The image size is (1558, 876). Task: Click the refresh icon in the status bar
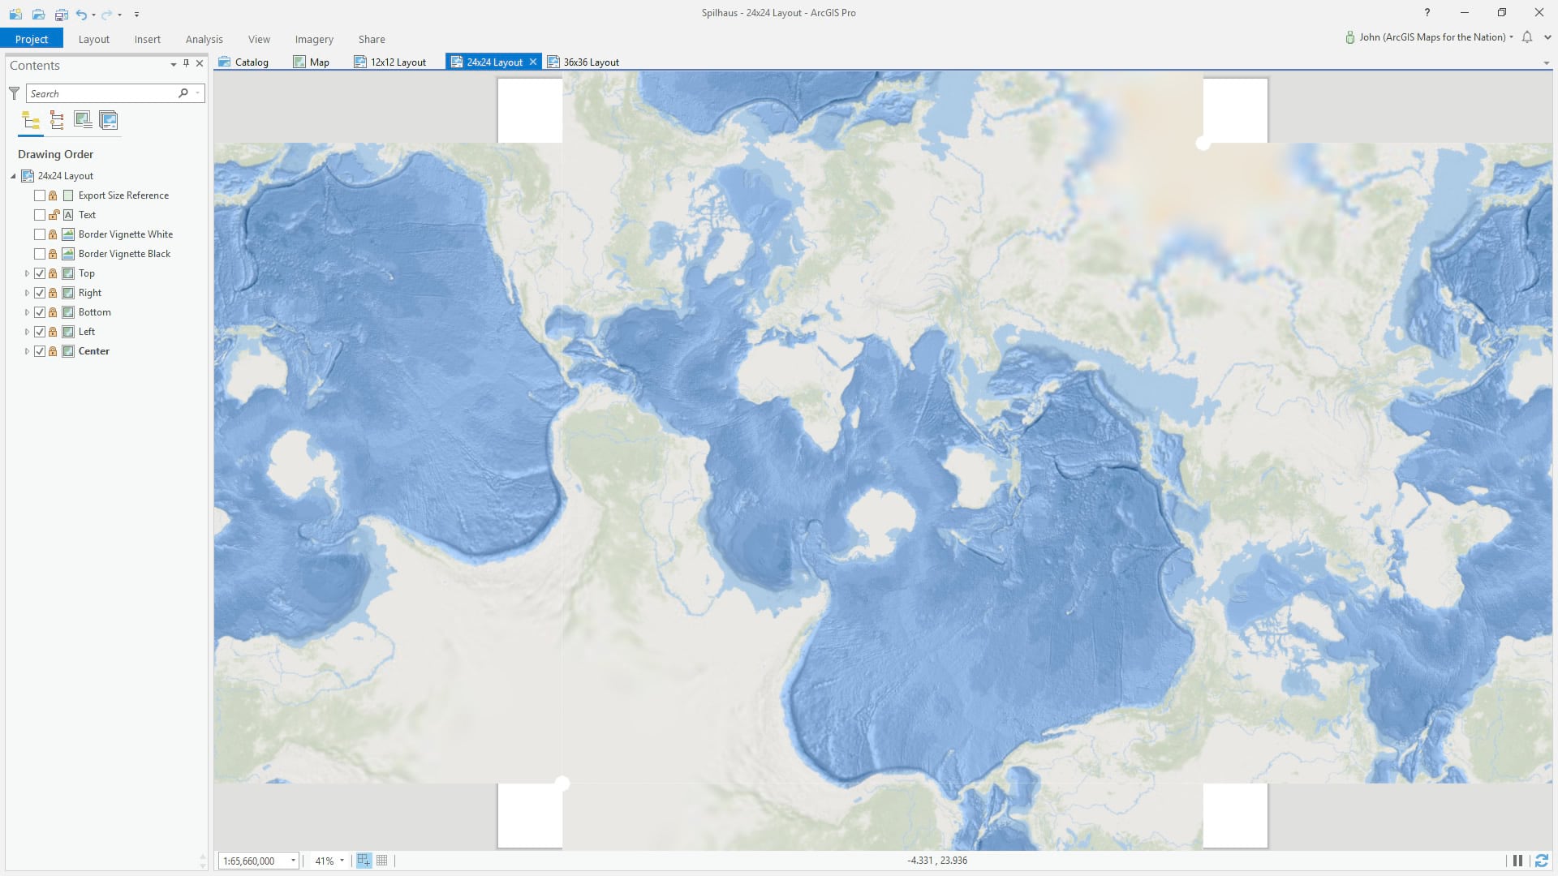pyautogui.click(x=1541, y=861)
